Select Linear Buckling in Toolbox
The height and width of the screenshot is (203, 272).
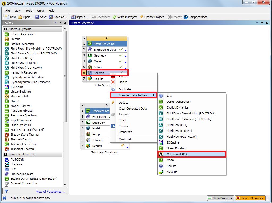pos(20,92)
